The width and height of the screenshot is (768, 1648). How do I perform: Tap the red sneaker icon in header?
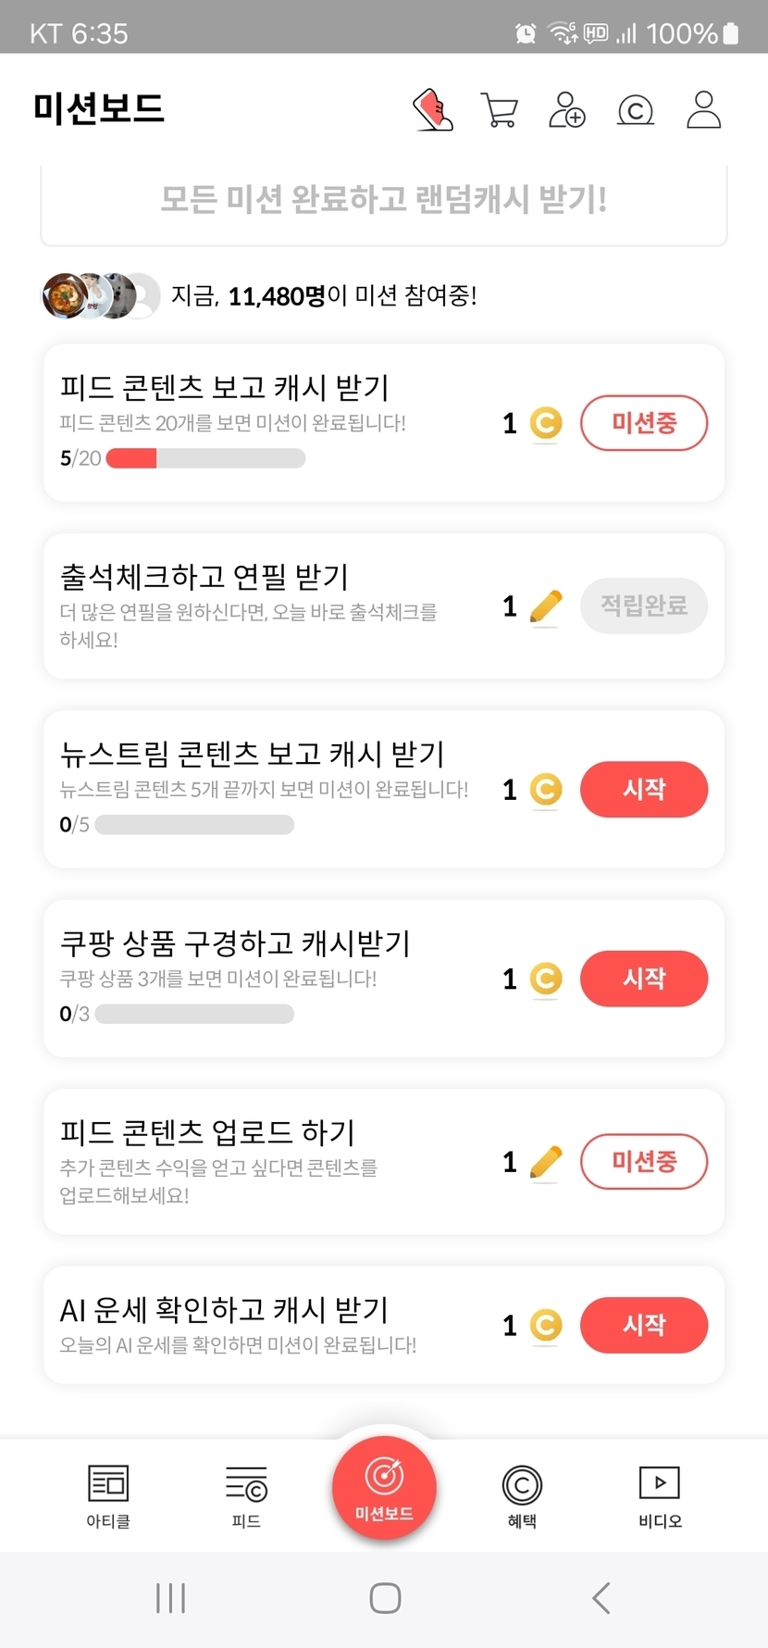click(x=432, y=110)
